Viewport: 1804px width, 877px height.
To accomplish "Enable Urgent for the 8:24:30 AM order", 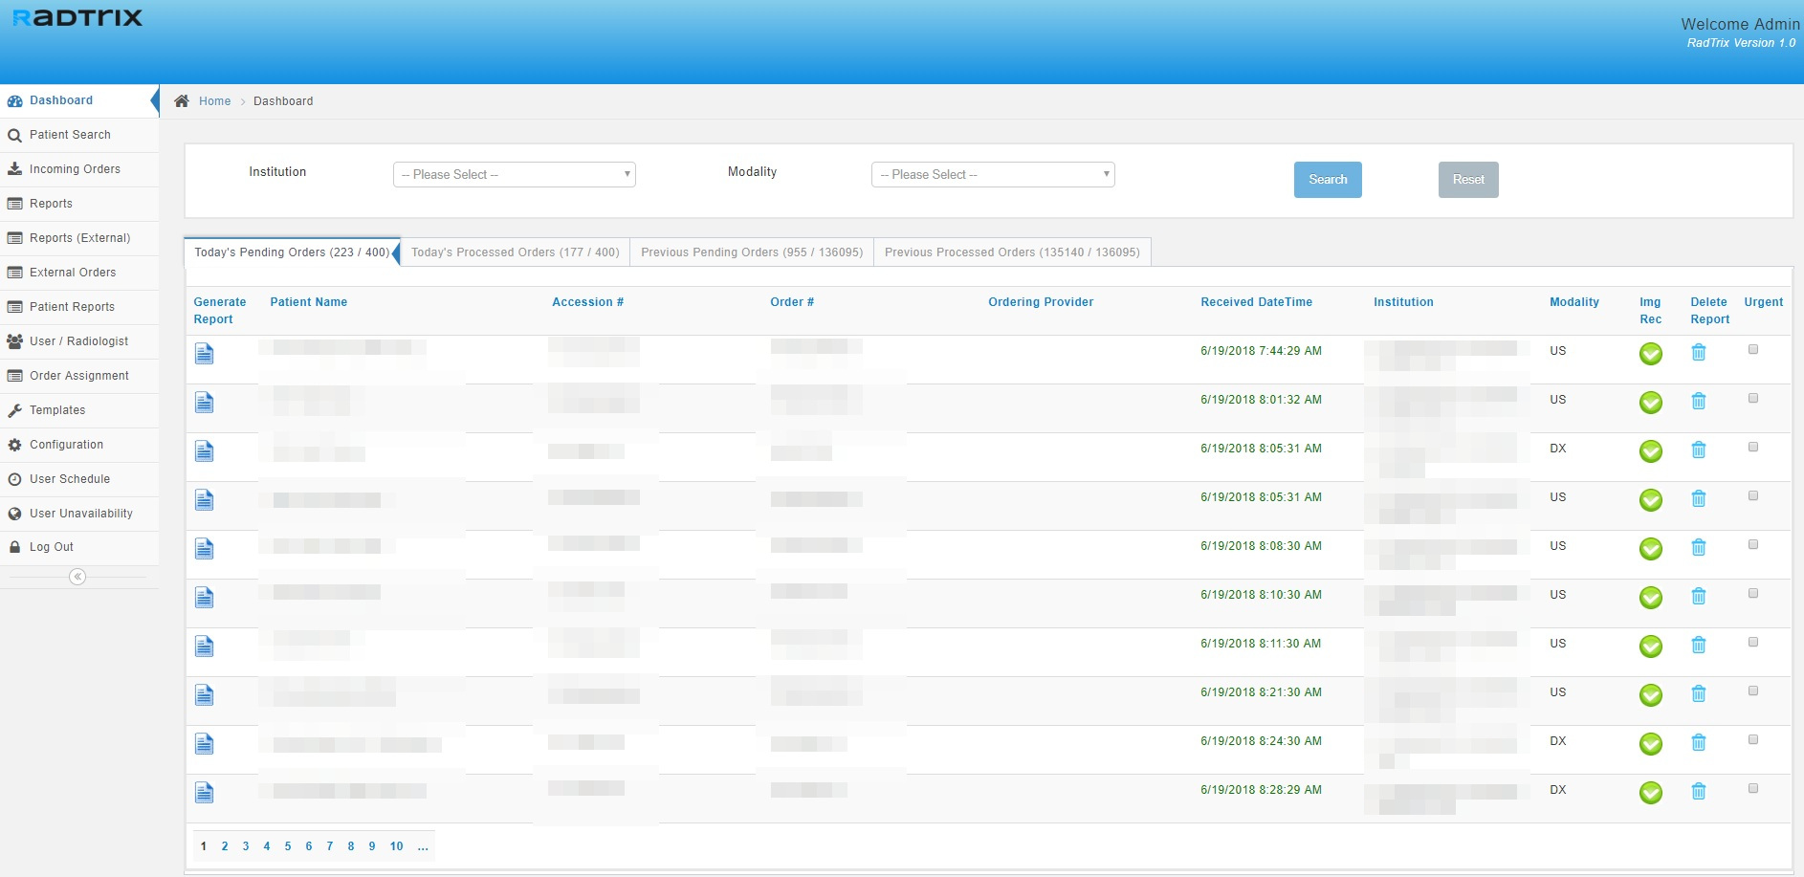I will tap(1752, 740).
